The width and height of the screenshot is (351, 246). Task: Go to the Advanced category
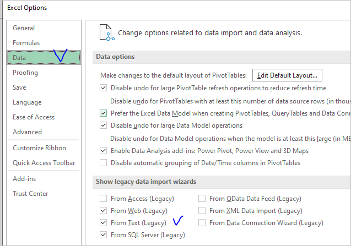pos(27,132)
